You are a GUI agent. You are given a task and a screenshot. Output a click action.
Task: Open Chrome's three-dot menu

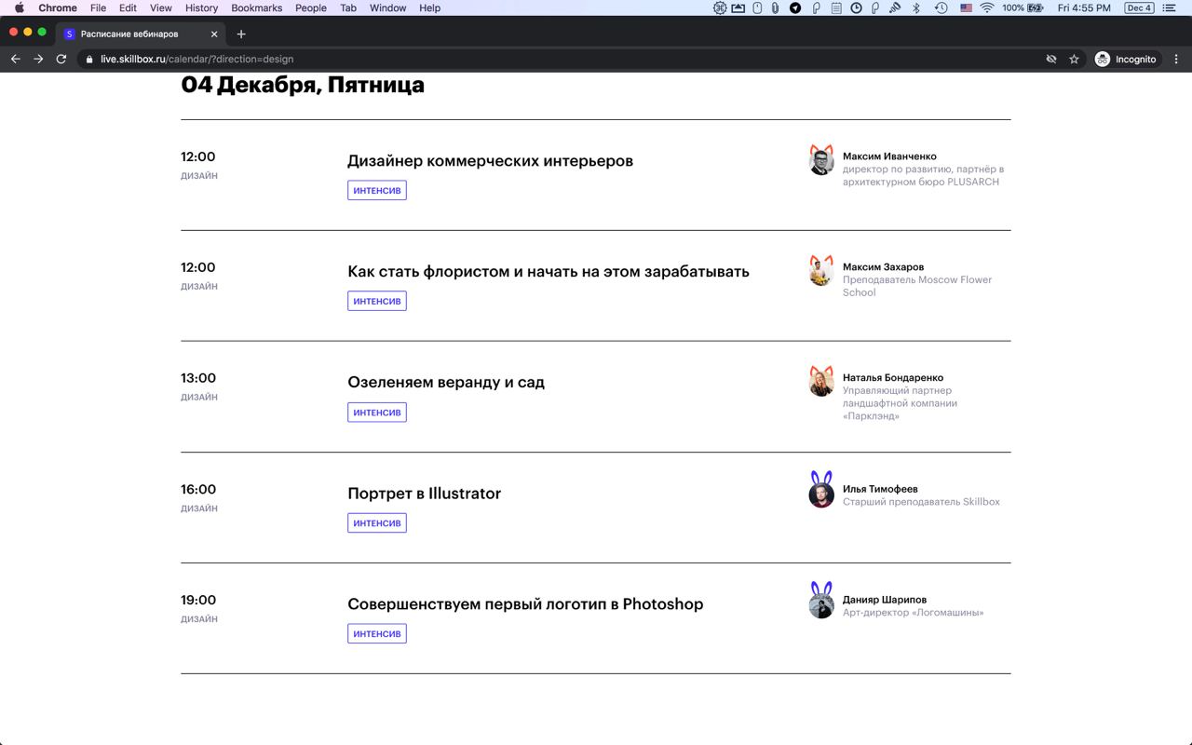point(1176,59)
